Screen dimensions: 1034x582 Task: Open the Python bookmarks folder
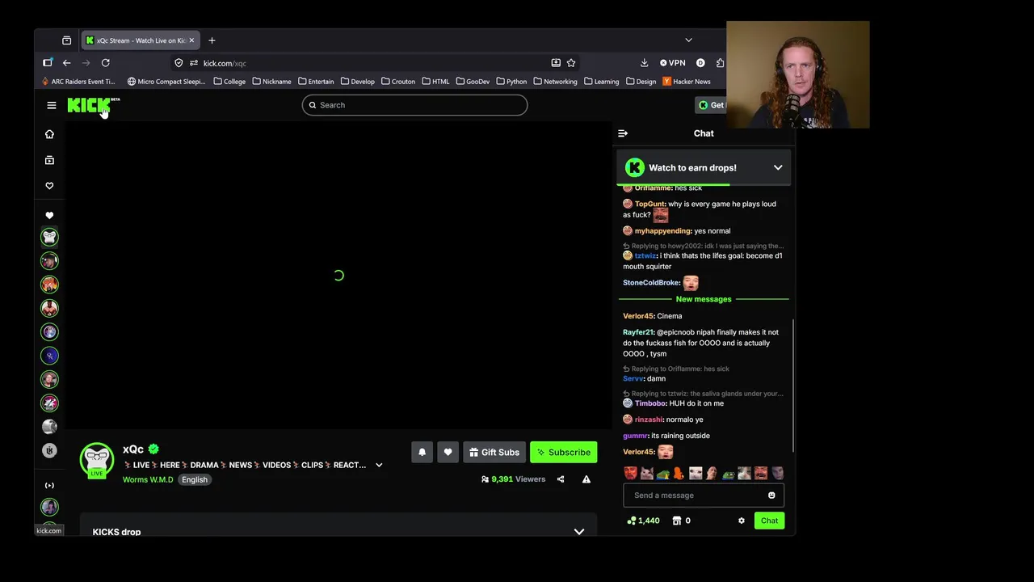(x=511, y=82)
